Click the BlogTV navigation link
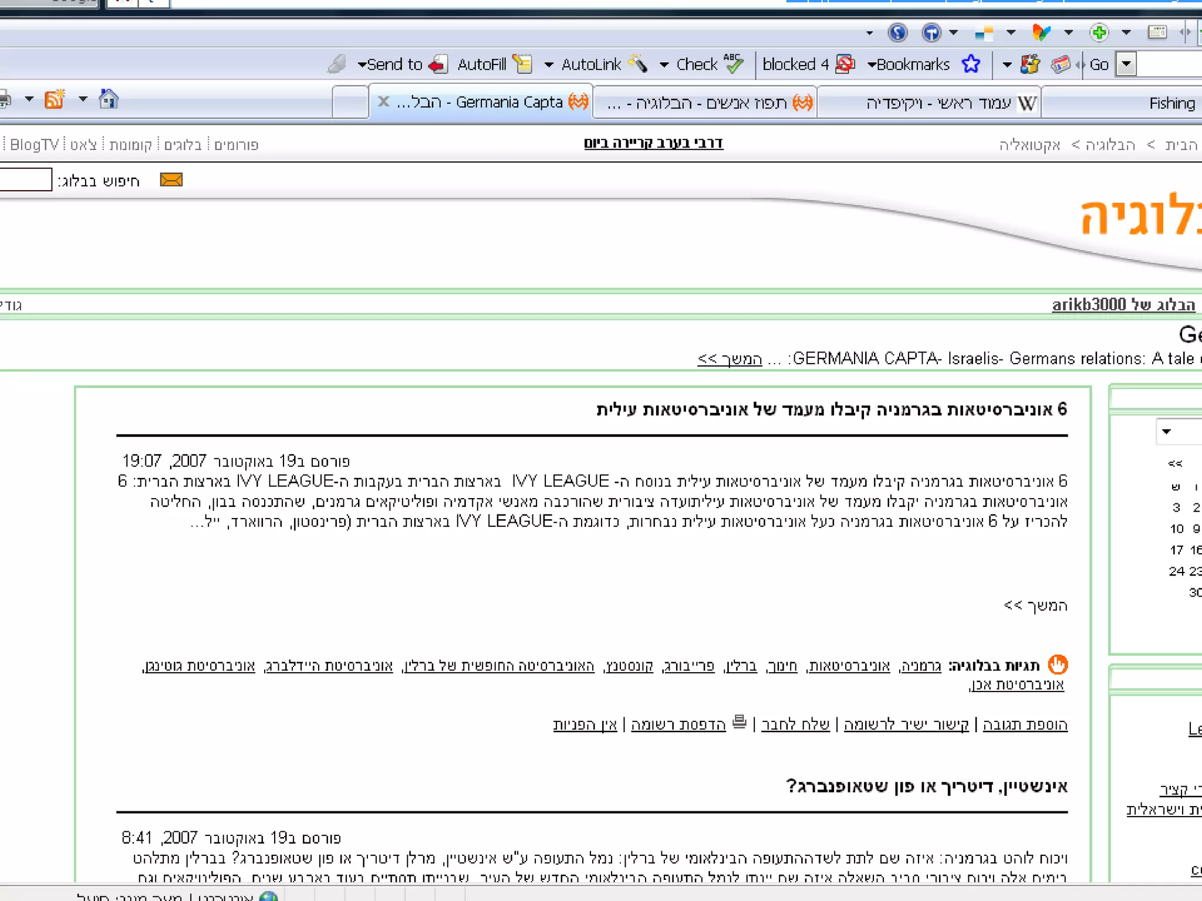 click(x=34, y=144)
